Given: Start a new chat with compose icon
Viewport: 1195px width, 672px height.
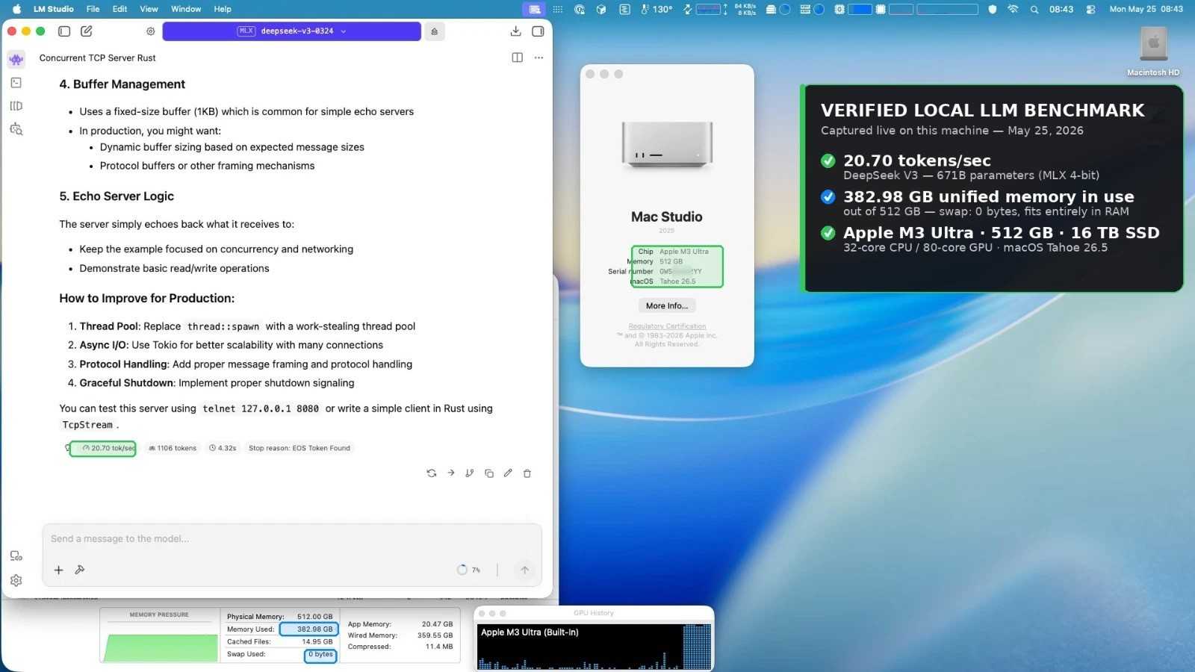Looking at the screenshot, I should (87, 31).
